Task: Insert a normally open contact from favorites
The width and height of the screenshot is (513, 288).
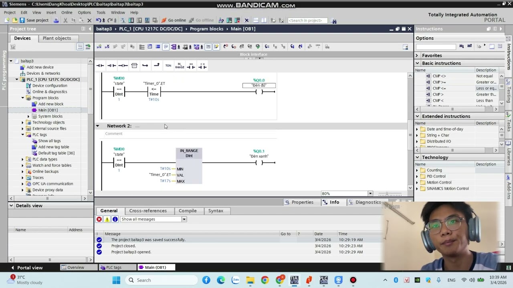Action: click(100, 66)
